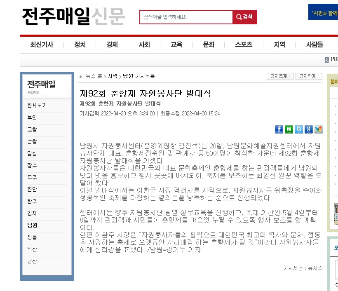Select 남원 in the region sidebar
This screenshot has height=291, width=338.
(32, 225)
